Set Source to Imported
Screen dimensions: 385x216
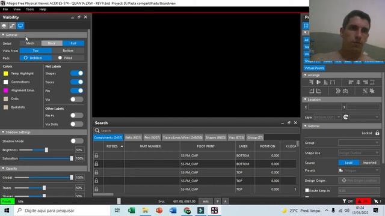(x=369, y=163)
